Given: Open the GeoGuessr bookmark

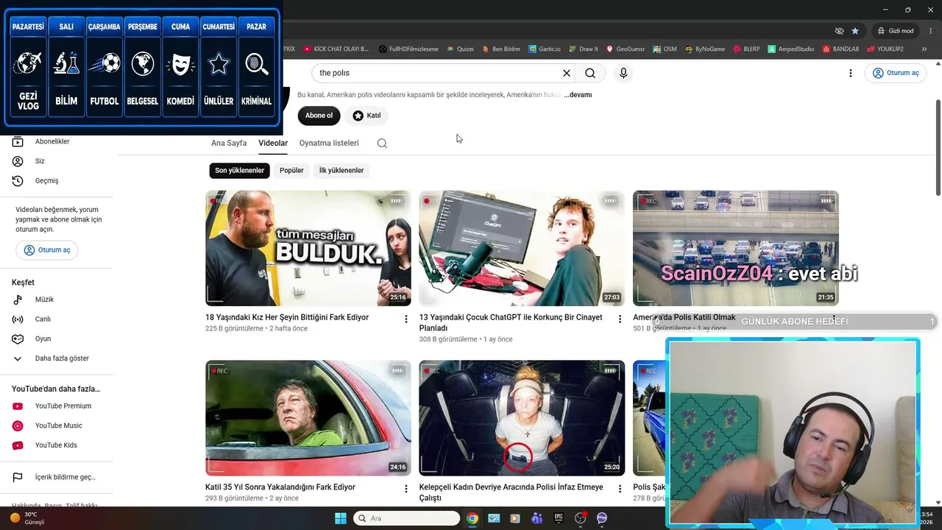Looking at the screenshot, I should [x=625, y=49].
